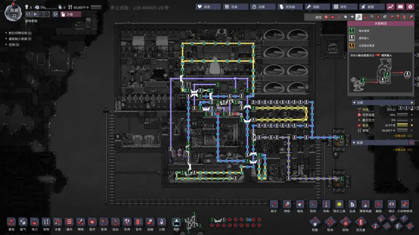Open the 基地 base build category
The width and height of the screenshot is (419, 235).
(x=11, y=224)
